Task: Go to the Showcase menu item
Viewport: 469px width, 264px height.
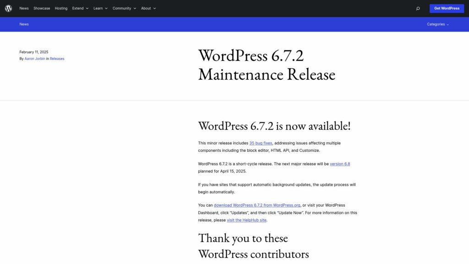Action: click(42, 8)
